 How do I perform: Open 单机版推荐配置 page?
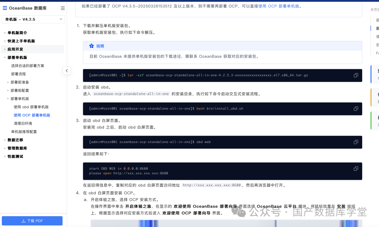click(24, 132)
